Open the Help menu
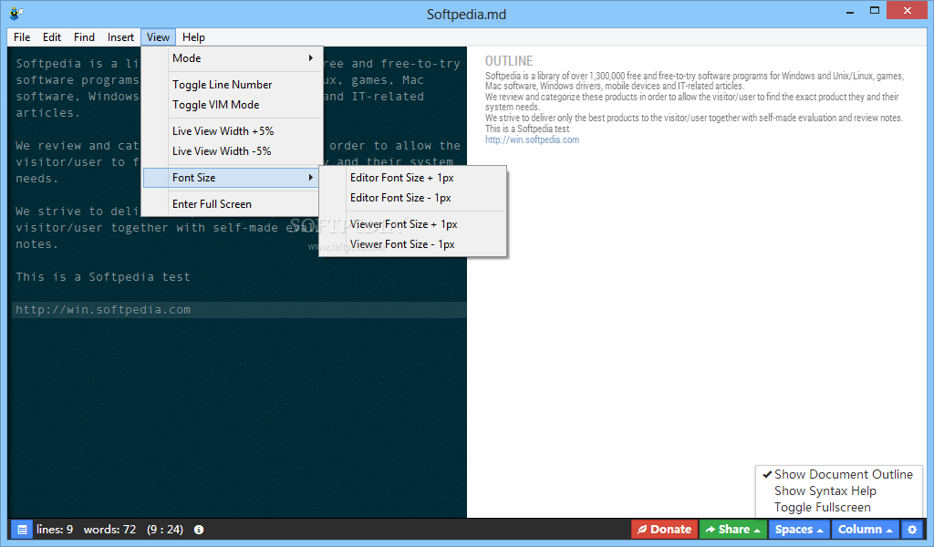This screenshot has width=934, height=547. 193,36
